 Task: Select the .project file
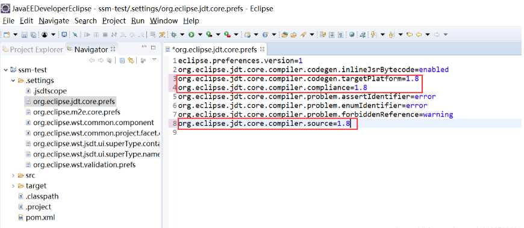[x=39, y=207]
